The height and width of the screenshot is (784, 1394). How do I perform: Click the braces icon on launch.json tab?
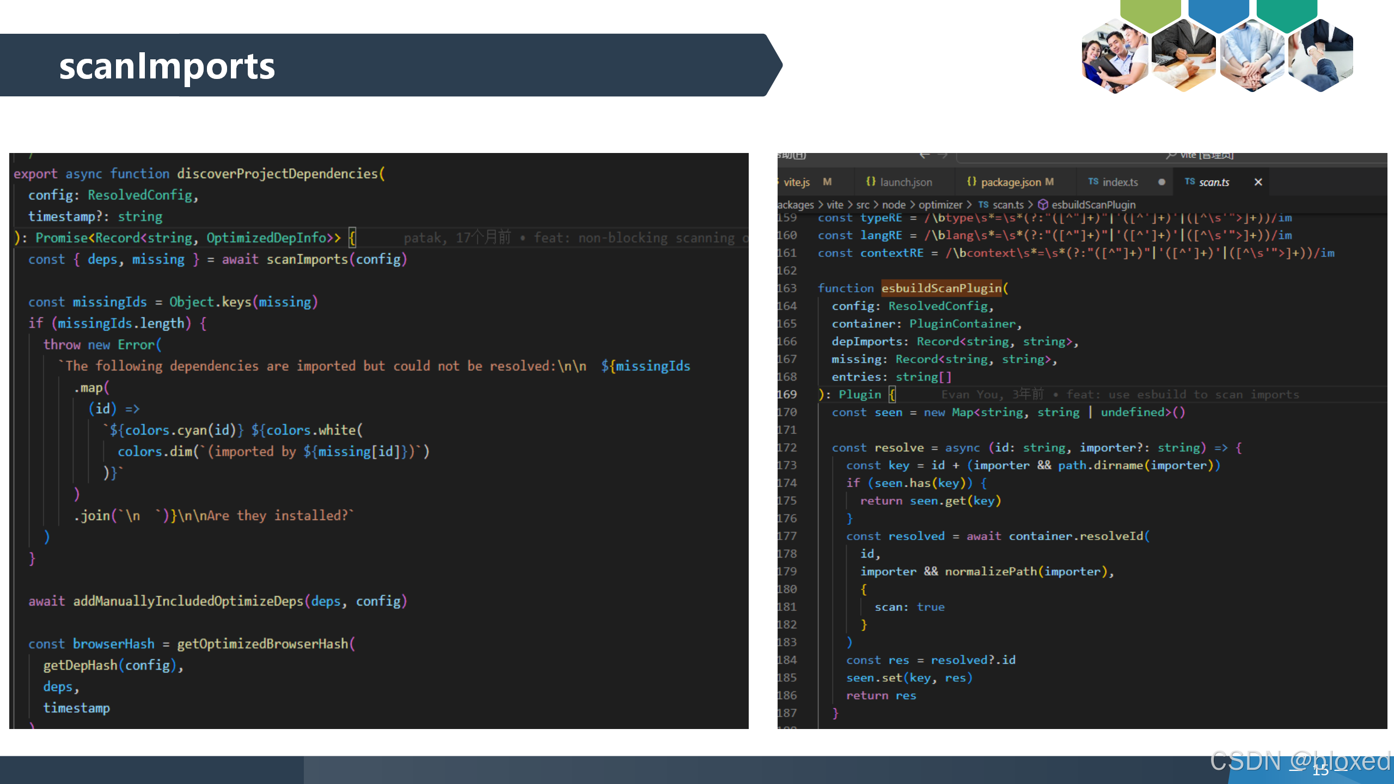871,181
